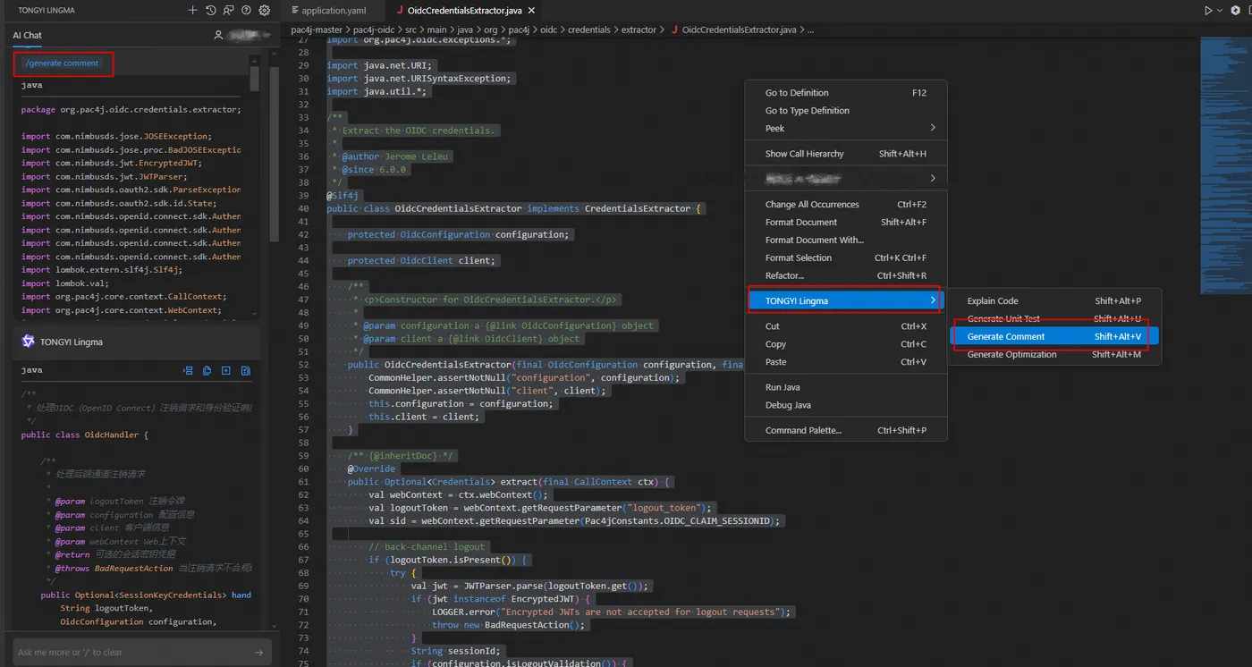Expand the blurred menu item's submenu arrow
Screen dimensions: 1252x667
(x=933, y=179)
